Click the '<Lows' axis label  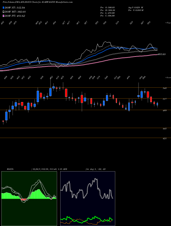tap(168, 77)
